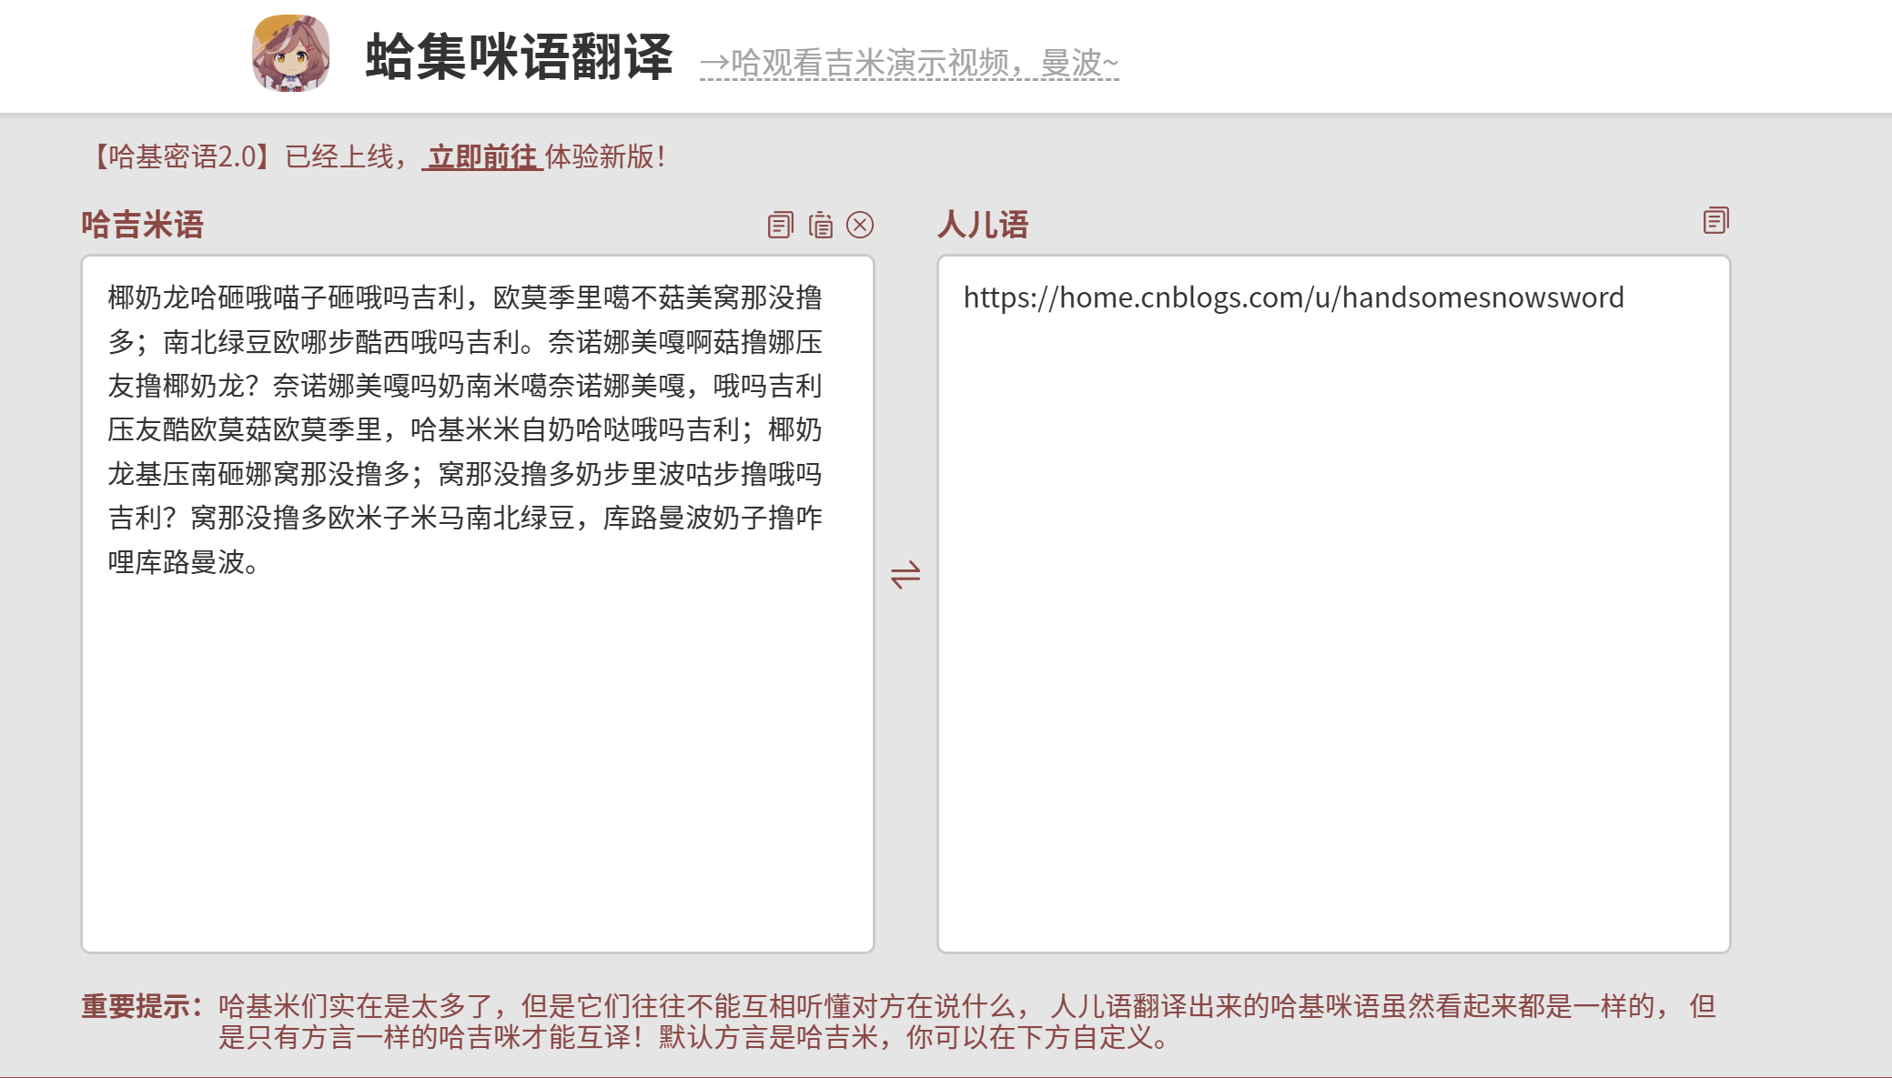
Task: Copy the 哈吉米语 input text
Action: pos(780,225)
